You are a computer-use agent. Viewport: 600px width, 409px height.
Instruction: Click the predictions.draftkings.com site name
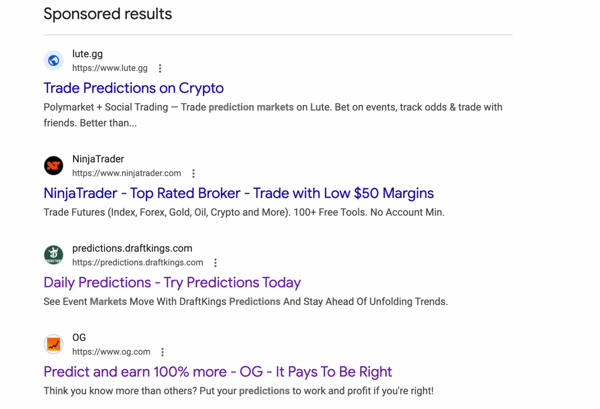click(132, 248)
